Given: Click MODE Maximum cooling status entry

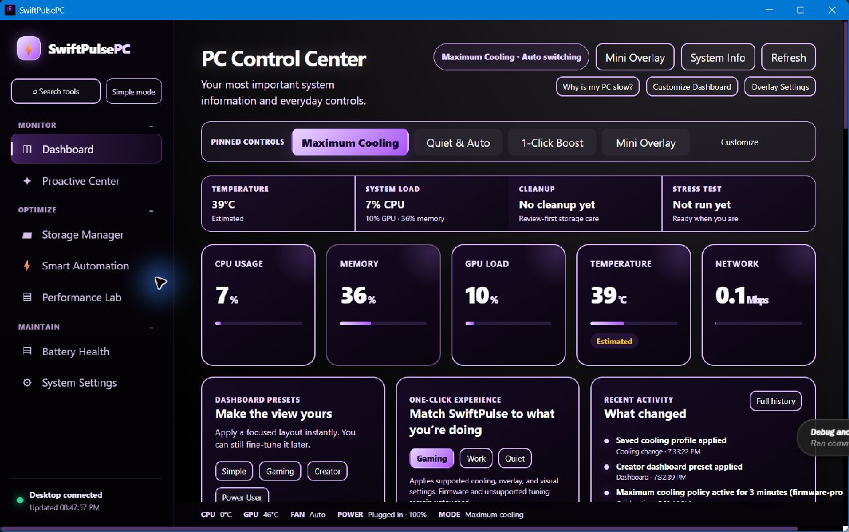Looking at the screenshot, I should 481,515.
